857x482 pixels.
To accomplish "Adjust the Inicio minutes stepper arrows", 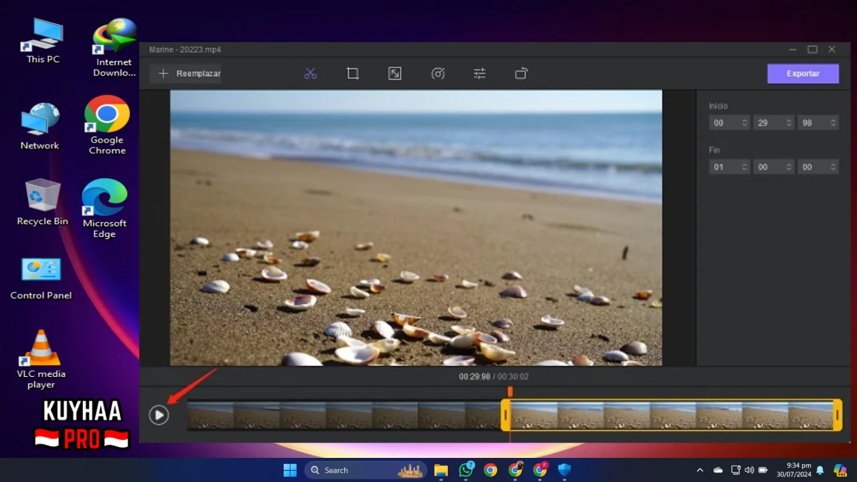I will pyautogui.click(x=789, y=123).
